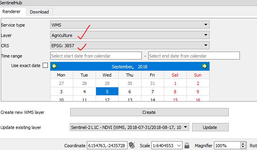
Task: Select Saturday September 8 in the calendar
Action: (175, 91)
